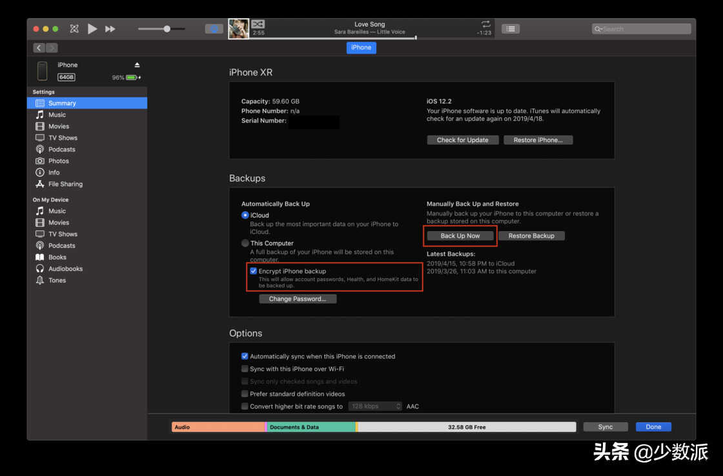This screenshot has width=723, height=476.
Task: Toggle shuffle in the now playing display
Action: pos(258,24)
